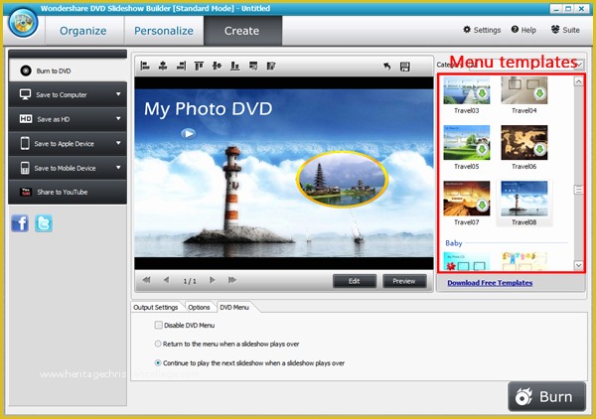Click the align bottom toolbar icon
Screen dimensions: 596x419
234,67
